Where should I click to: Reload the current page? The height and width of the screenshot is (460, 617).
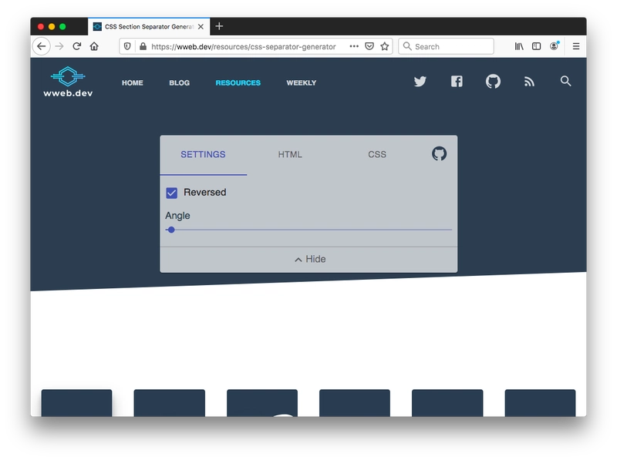pos(76,46)
